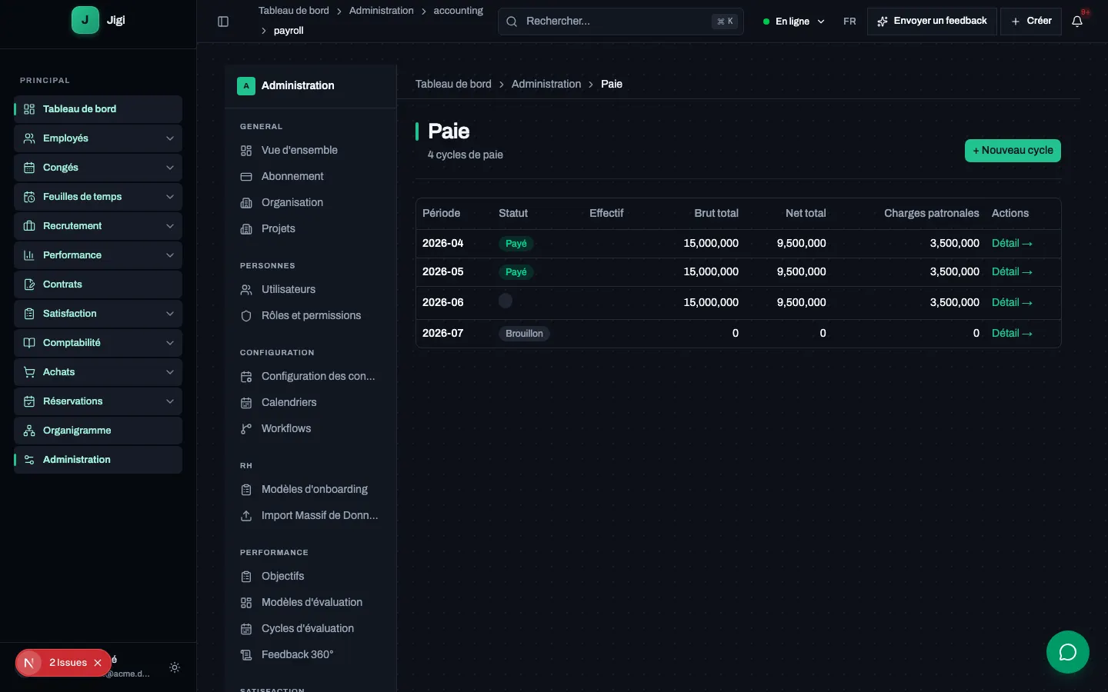This screenshot has width=1108, height=692.
Task: Click the Jigi logo avatar
Action: click(x=85, y=21)
